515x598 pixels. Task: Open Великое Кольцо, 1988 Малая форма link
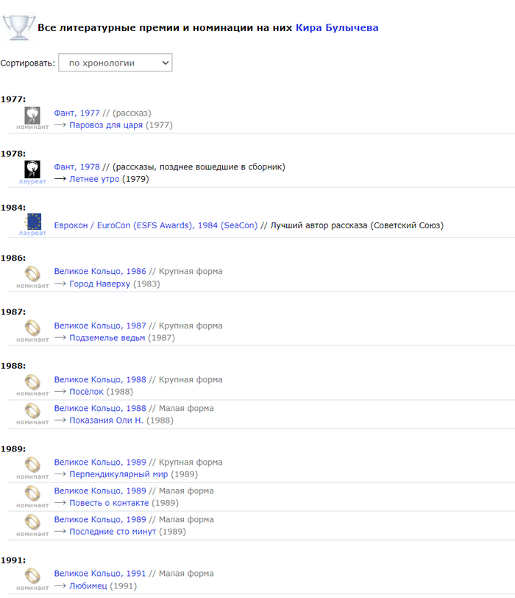click(100, 408)
